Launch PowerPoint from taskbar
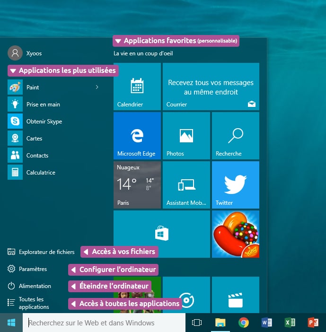The width and height of the screenshot is (326, 332). pyautogui.click(x=313, y=323)
